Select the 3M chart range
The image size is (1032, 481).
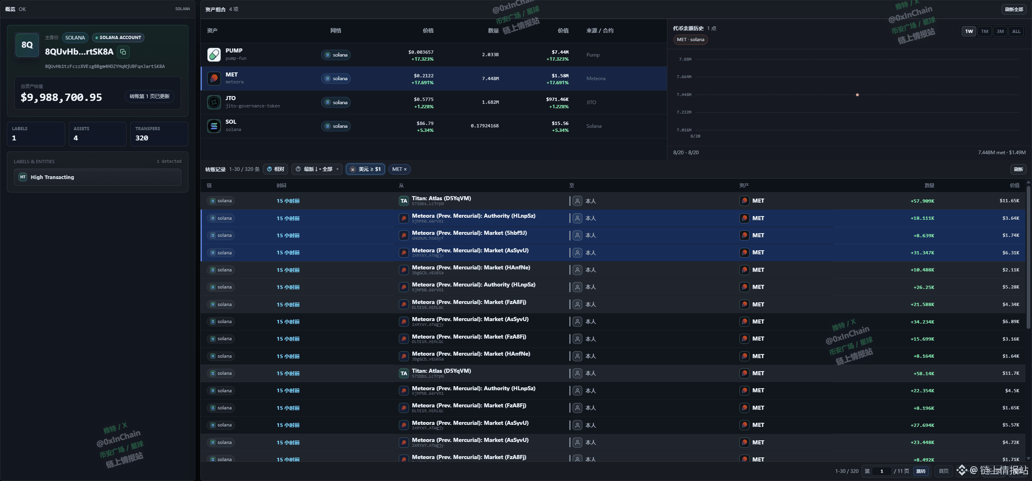1000,31
